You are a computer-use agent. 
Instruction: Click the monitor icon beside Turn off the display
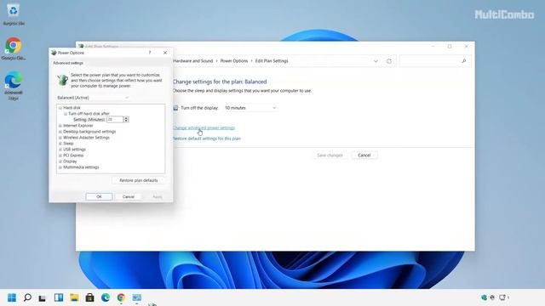click(x=175, y=108)
